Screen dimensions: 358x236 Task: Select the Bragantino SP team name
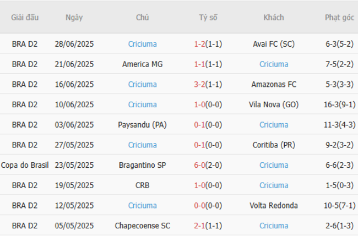click(x=143, y=165)
